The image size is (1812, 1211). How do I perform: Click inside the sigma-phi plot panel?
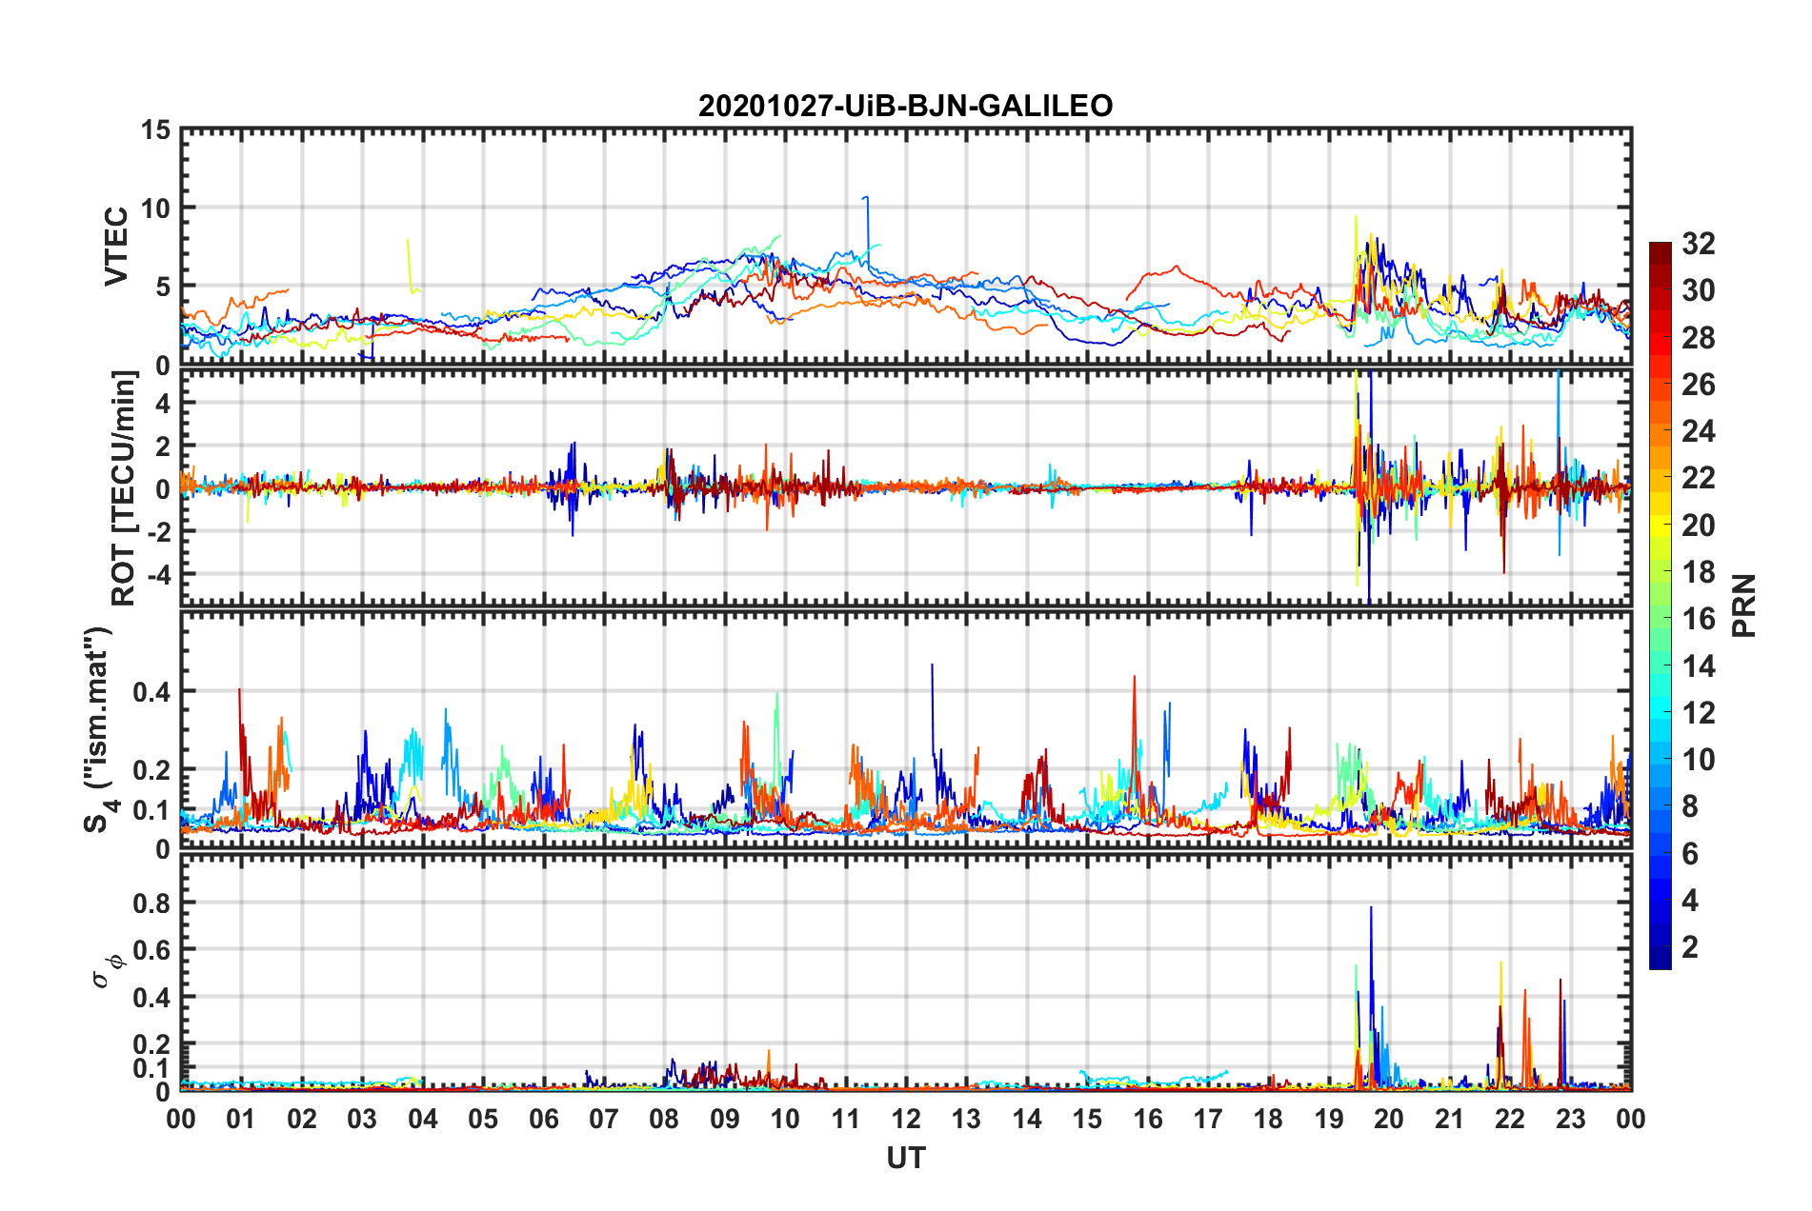click(x=906, y=972)
